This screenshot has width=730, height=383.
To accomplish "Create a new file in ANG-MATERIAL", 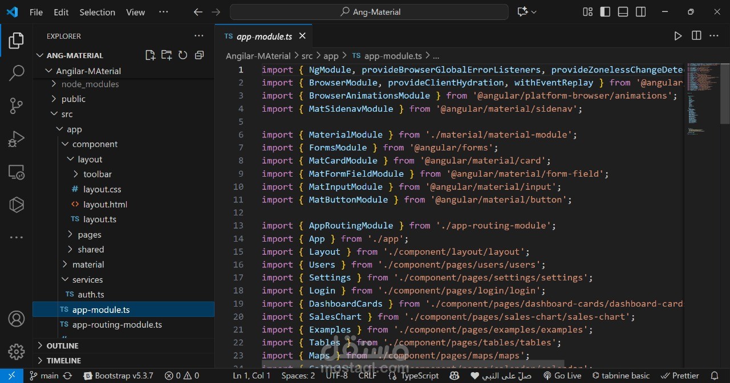I will (150, 55).
